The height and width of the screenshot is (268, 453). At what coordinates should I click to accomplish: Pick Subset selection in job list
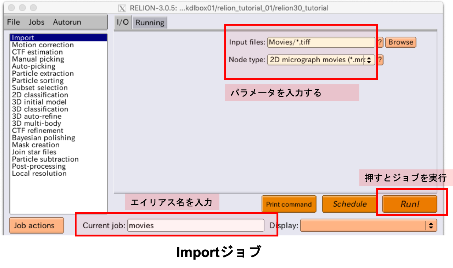click(59, 88)
